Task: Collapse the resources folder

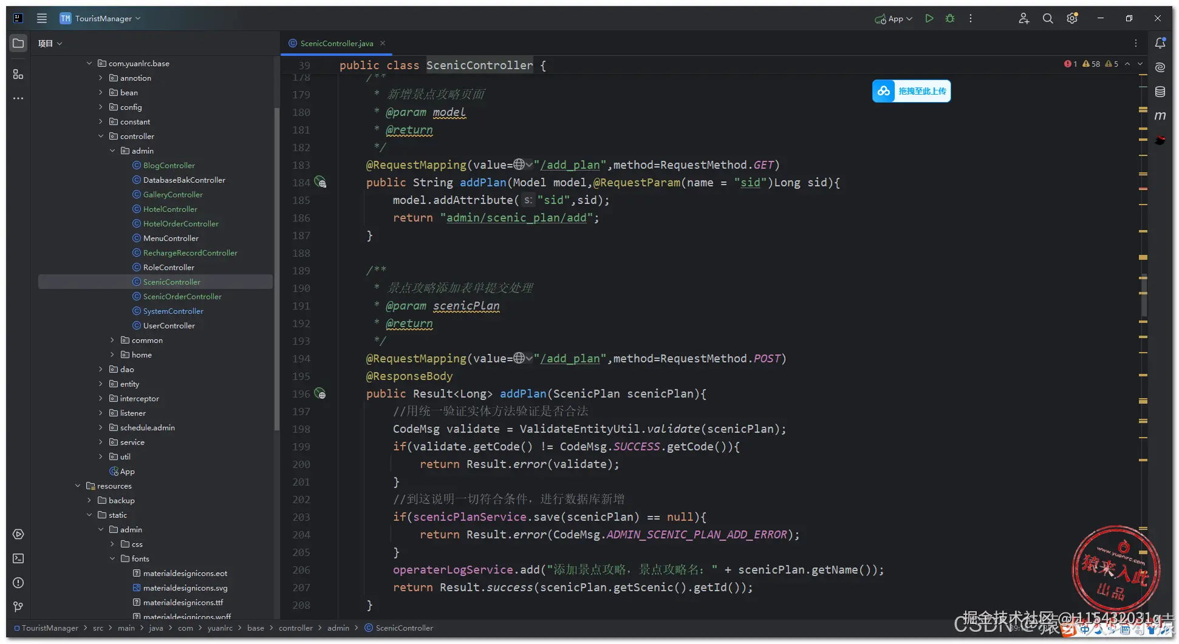Action: [x=78, y=486]
